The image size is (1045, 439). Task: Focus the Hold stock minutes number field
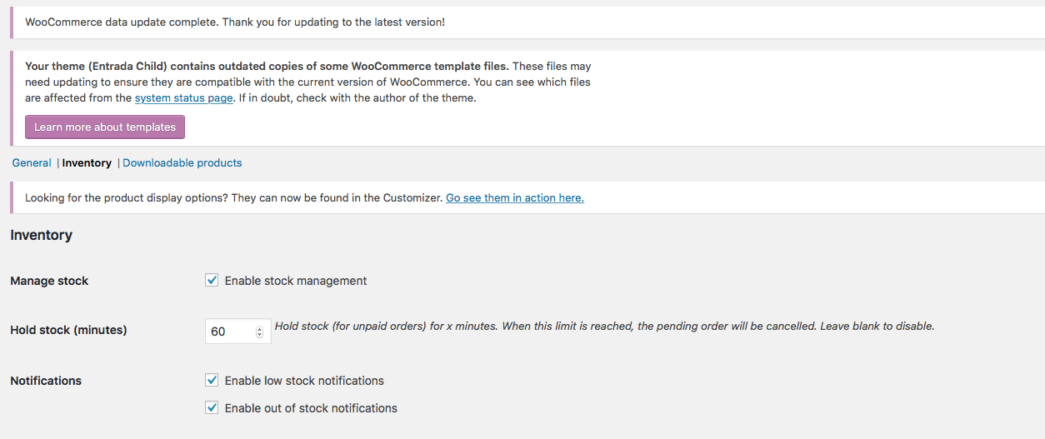pos(238,331)
